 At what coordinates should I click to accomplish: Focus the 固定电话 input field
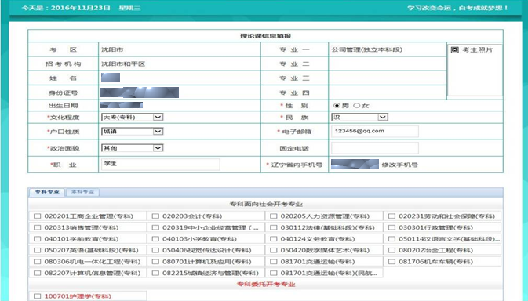point(375,148)
